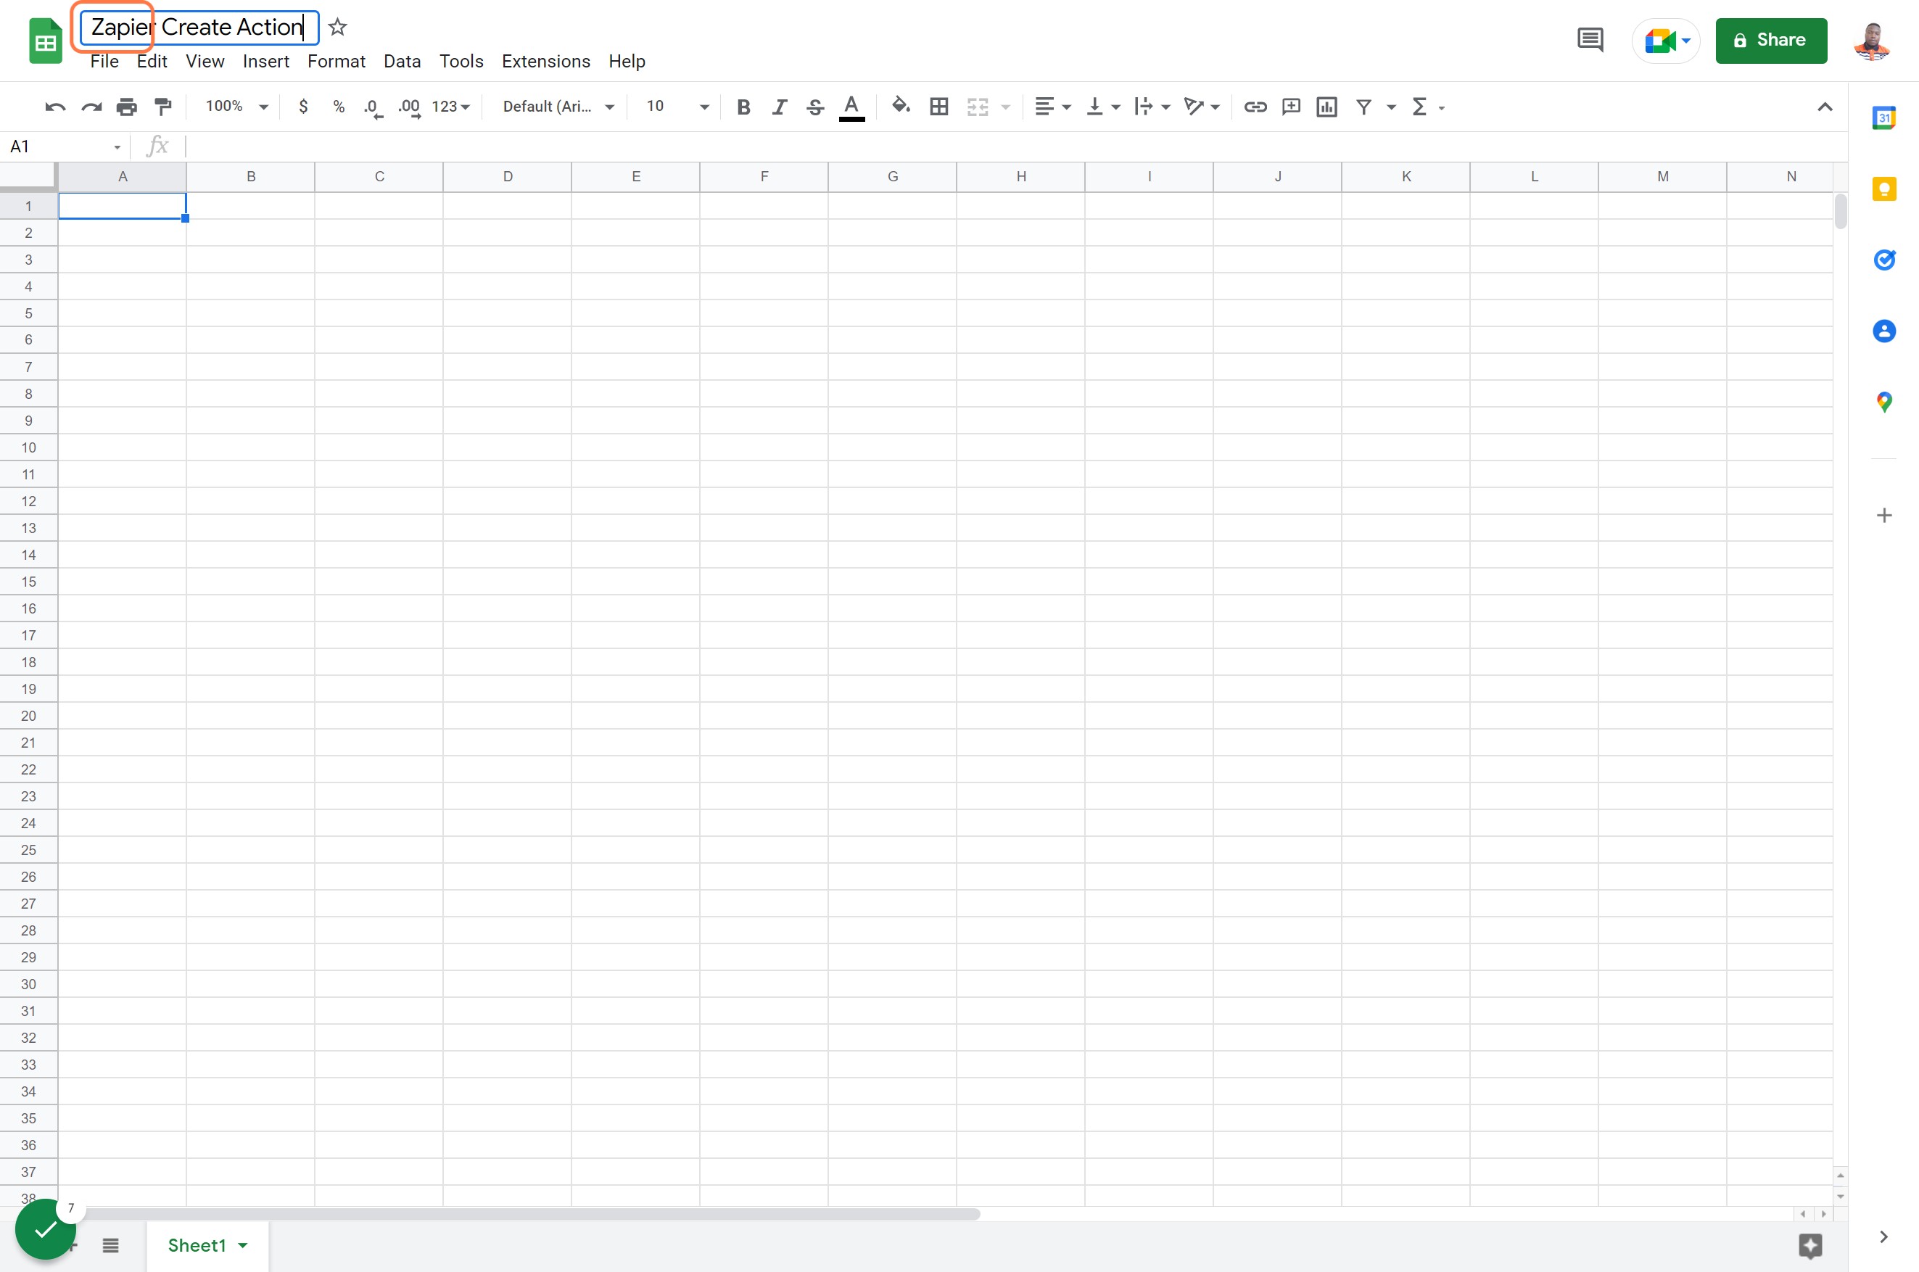Toggle Italic formatting

click(779, 107)
